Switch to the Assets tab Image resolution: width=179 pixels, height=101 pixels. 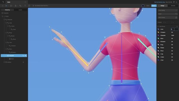point(20,10)
